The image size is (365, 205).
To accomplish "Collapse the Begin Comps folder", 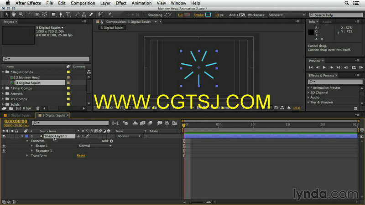I will pyautogui.click(x=3, y=72).
